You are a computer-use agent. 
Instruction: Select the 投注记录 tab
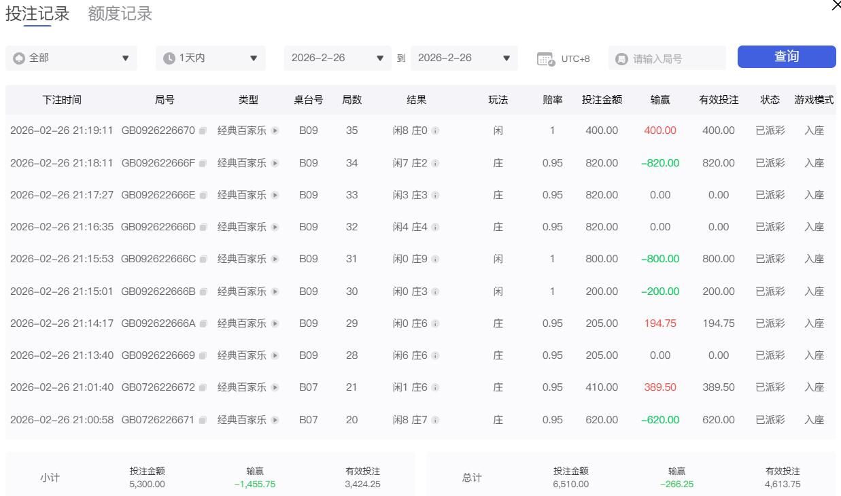[37, 14]
